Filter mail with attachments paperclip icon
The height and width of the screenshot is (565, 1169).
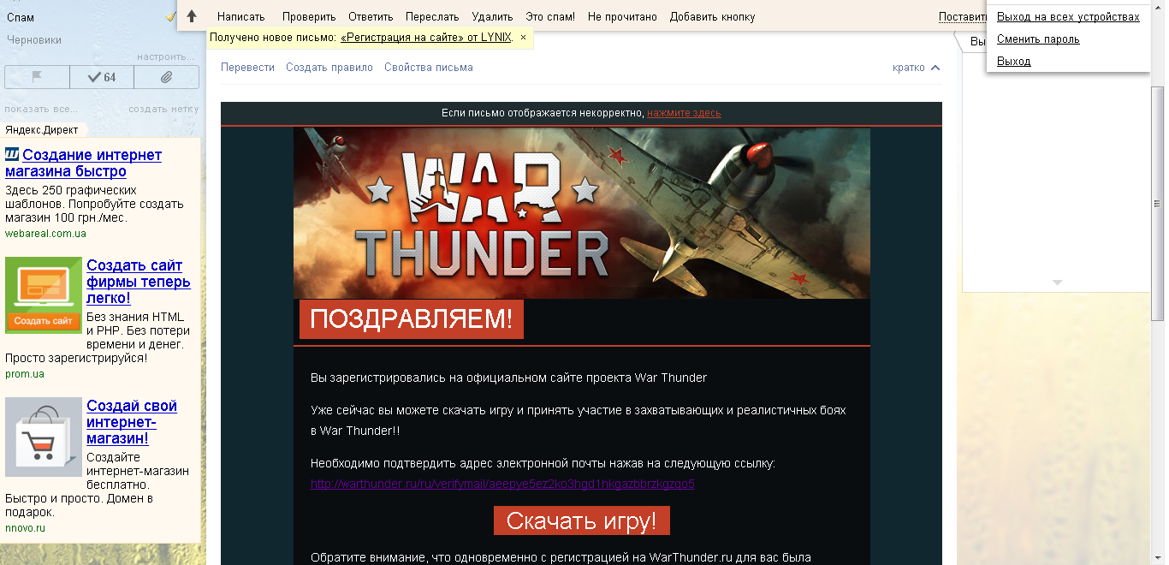coord(167,77)
